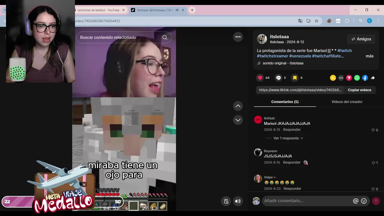Image resolution: width=384 pixels, height=216 pixels.
Task: Open more share options arrow
Action: click(x=373, y=78)
